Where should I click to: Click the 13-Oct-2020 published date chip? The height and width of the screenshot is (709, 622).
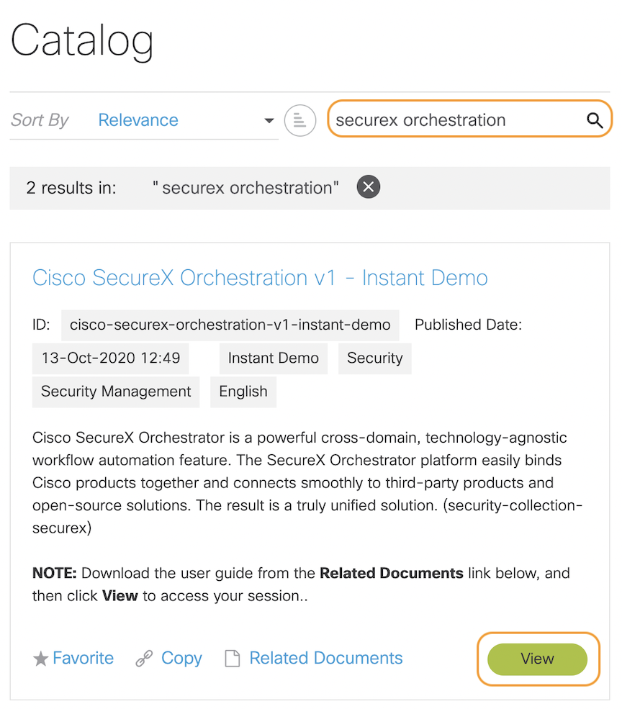pos(110,358)
